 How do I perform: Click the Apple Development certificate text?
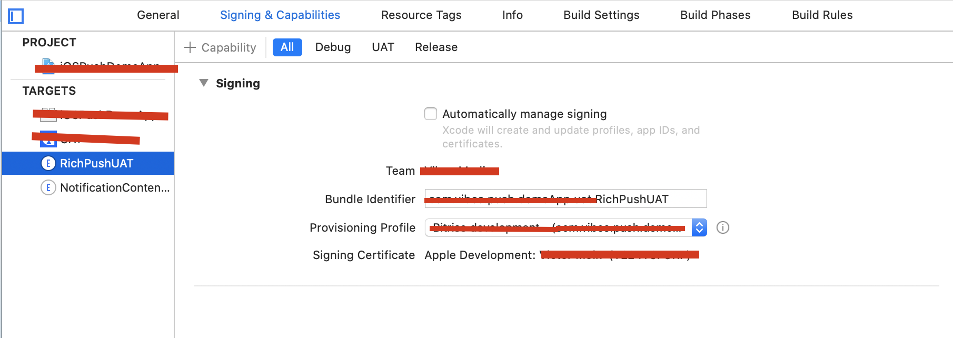(x=480, y=255)
